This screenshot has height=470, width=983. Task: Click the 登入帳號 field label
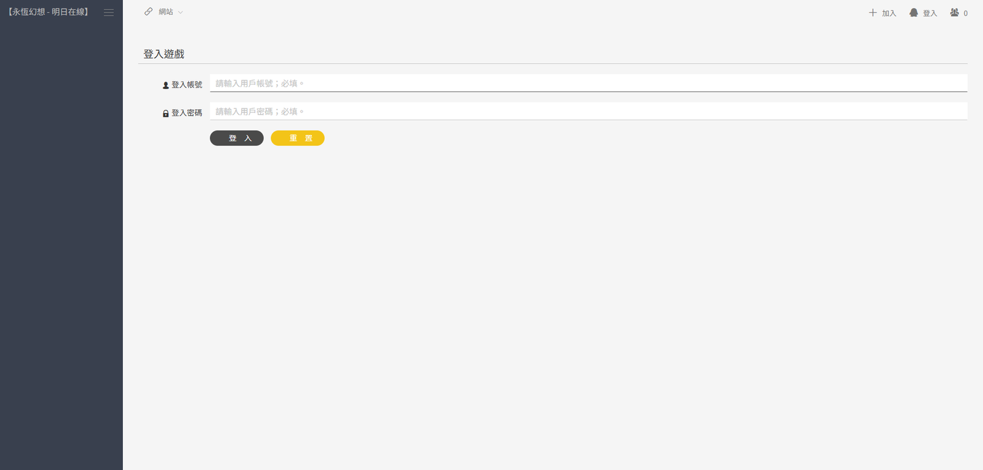187,85
